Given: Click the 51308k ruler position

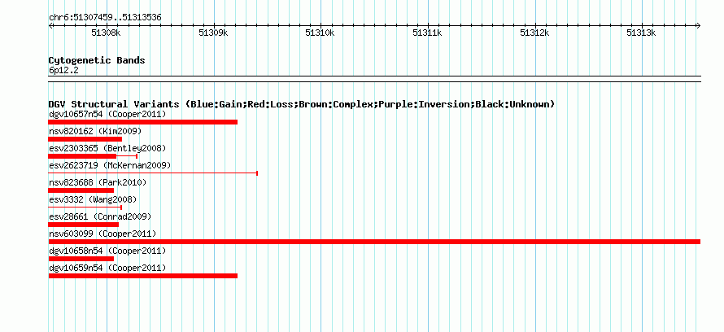Looking at the screenshot, I should pos(106,33).
